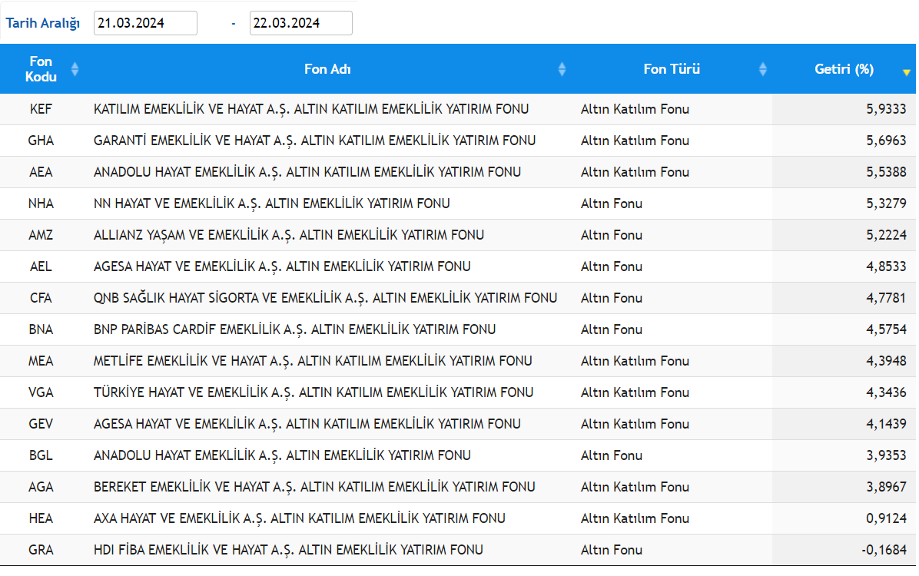The height and width of the screenshot is (576, 919).
Task: Click the end date field 22.03.2024
Action: pyautogui.click(x=300, y=24)
